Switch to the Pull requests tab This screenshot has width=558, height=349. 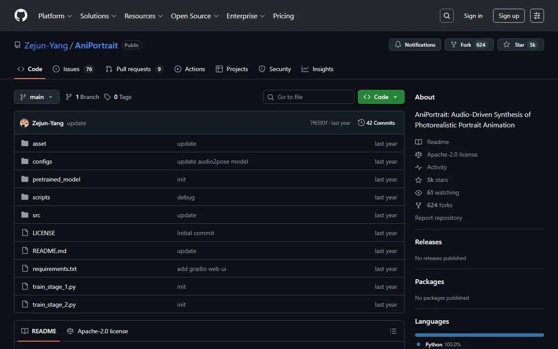pyautogui.click(x=134, y=69)
